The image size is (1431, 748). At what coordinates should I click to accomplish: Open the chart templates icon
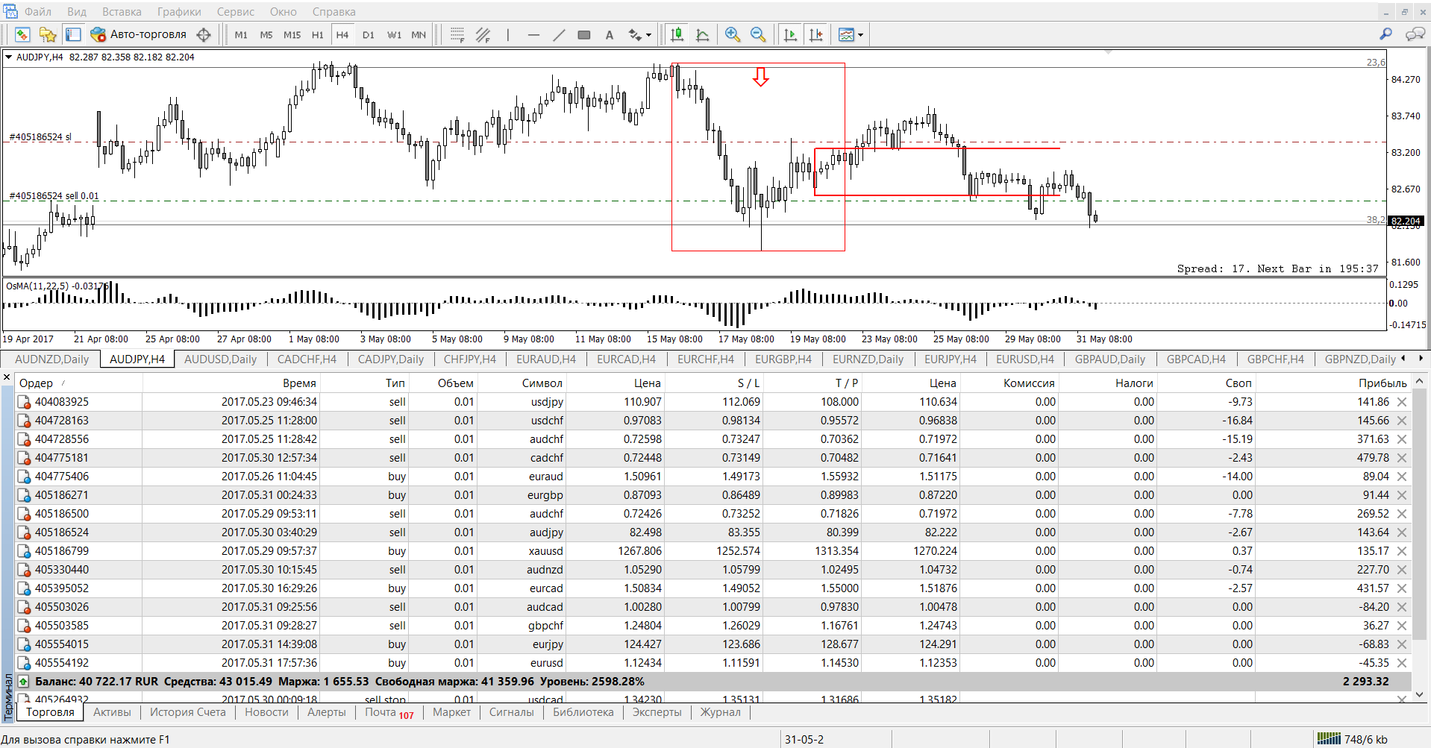point(846,34)
